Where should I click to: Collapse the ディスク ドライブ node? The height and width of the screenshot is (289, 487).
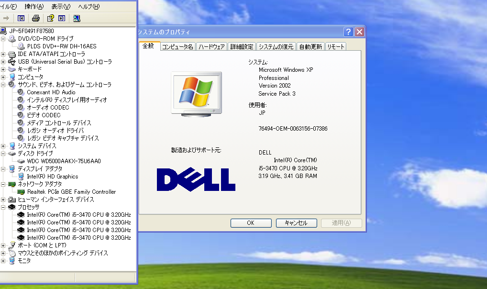click(3, 154)
